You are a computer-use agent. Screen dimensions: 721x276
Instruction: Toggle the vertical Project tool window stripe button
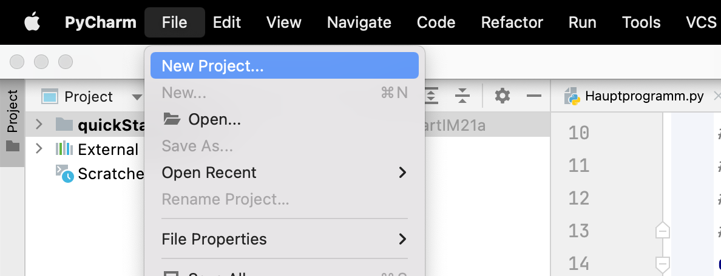pyautogui.click(x=12, y=122)
